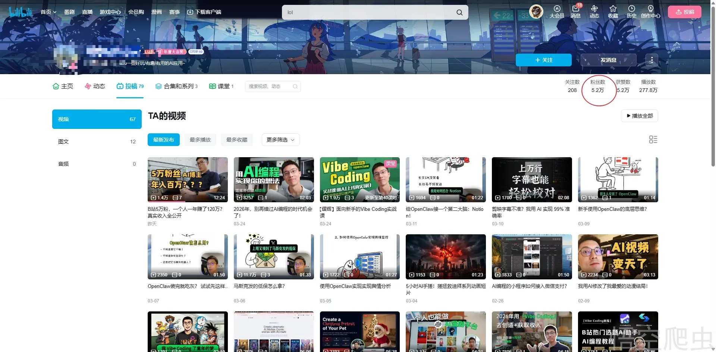
Task: Open the 更多筛选 filter dropdown
Action: tap(280, 140)
